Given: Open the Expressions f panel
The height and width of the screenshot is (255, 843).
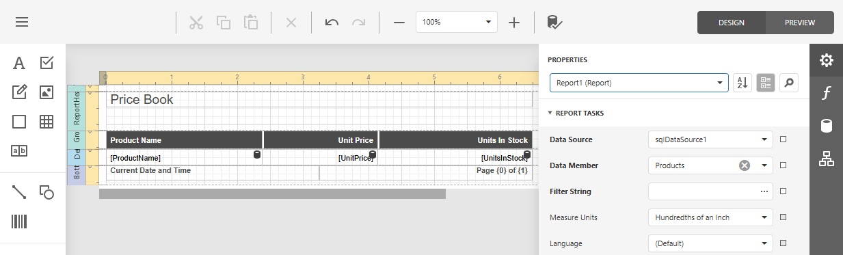Looking at the screenshot, I should pyautogui.click(x=827, y=93).
